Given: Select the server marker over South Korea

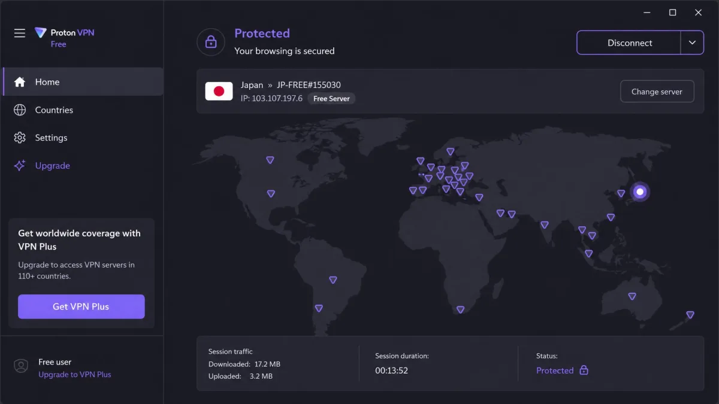Looking at the screenshot, I should pos(621,194).
